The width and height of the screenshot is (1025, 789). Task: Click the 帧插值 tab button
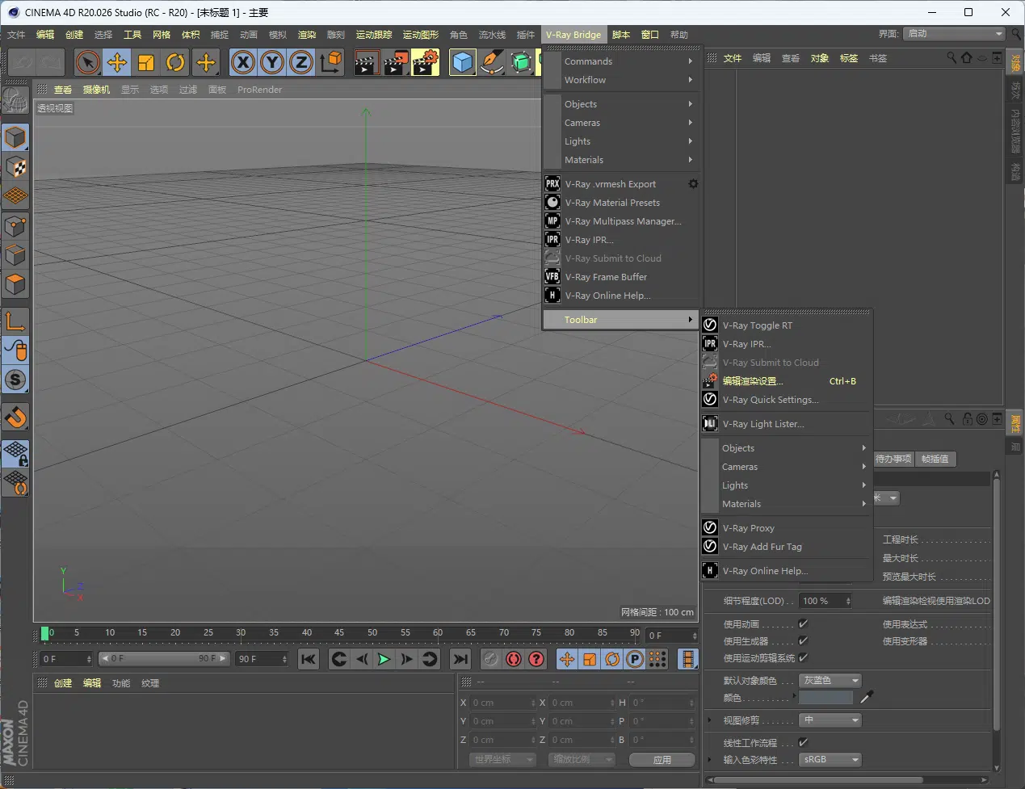(935, 459)
